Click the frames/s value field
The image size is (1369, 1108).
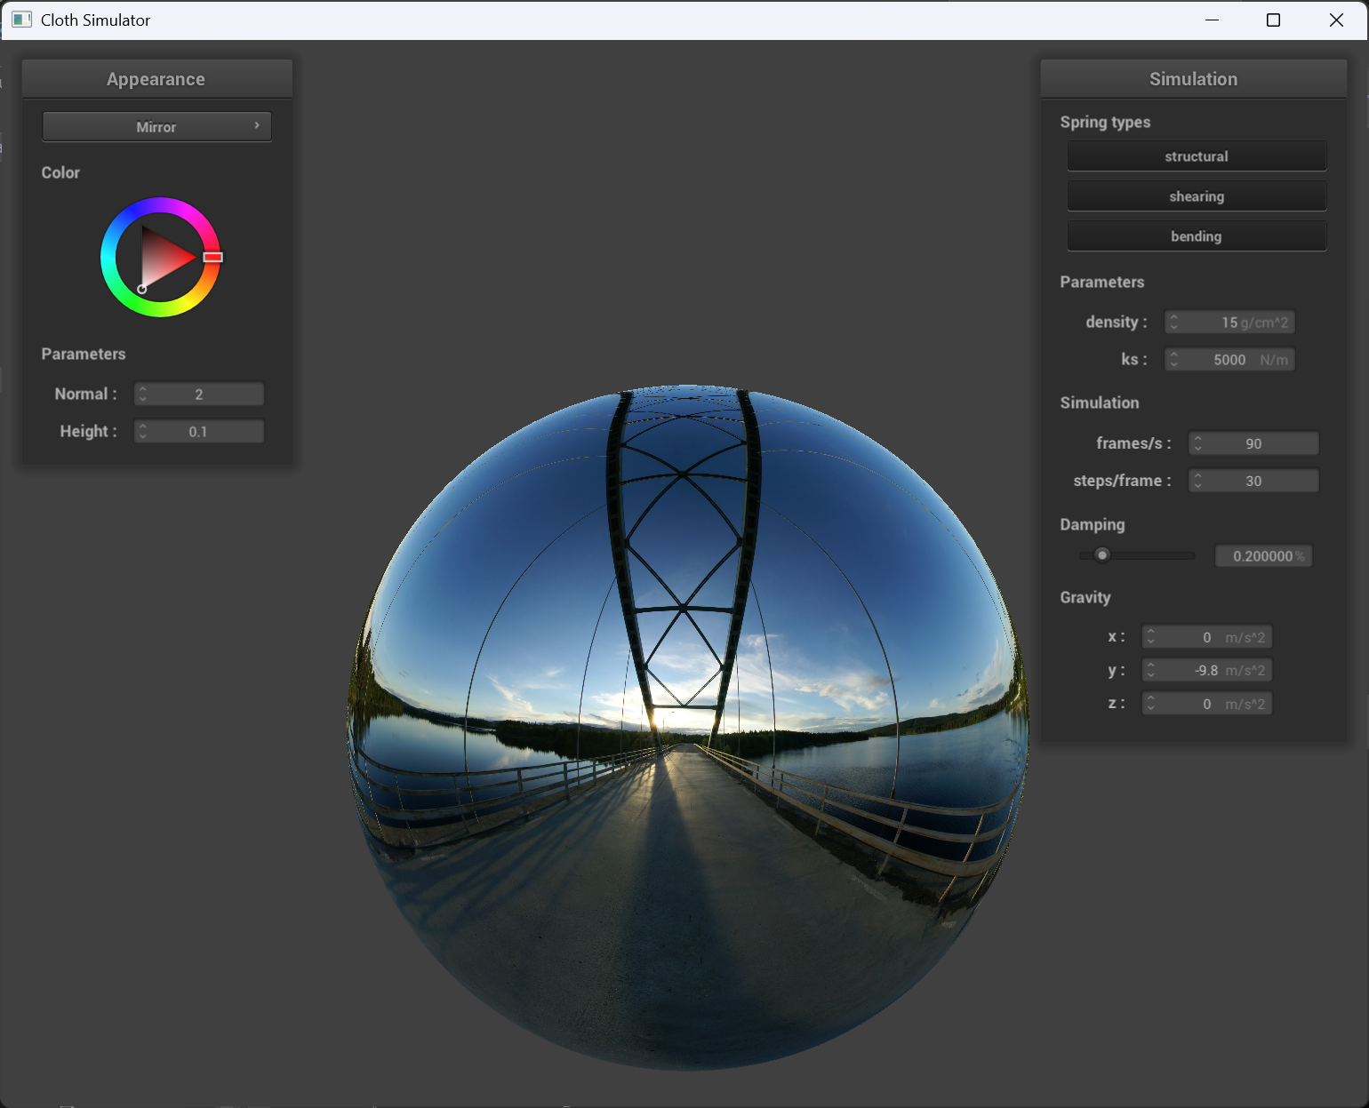tap(1253, 443)
